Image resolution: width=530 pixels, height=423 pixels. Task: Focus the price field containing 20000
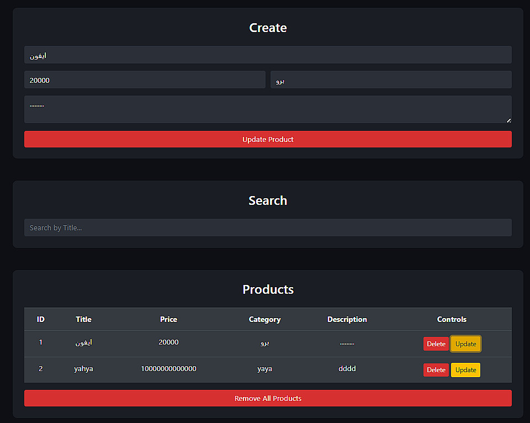tap(145, 80)
